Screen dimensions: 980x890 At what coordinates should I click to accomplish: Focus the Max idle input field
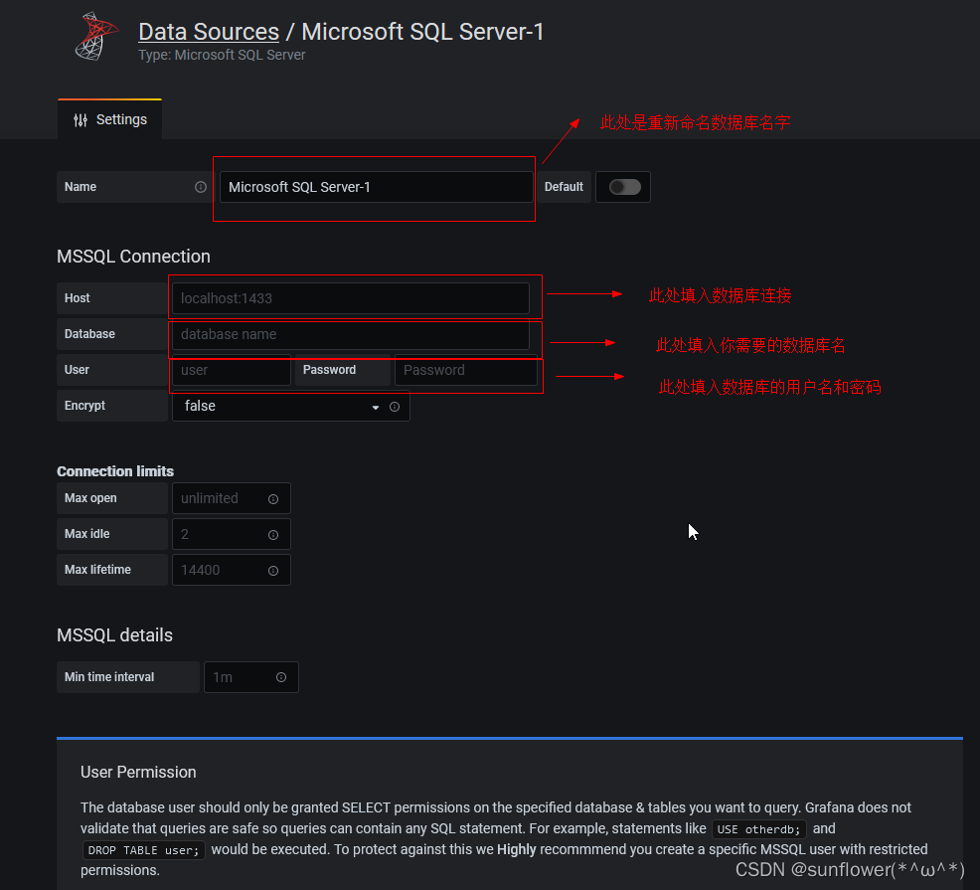click(232, 534)
